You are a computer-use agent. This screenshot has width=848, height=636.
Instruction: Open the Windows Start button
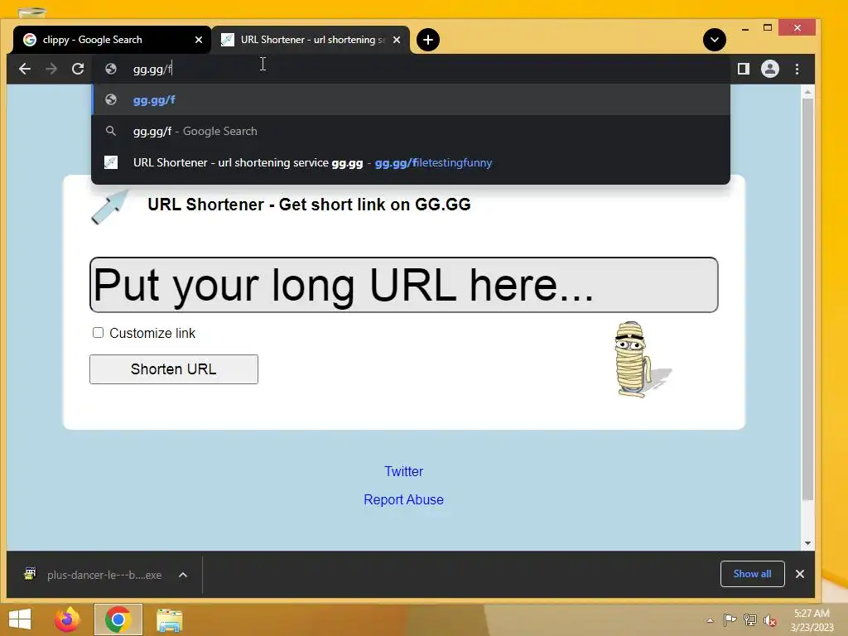click(20, 619)
